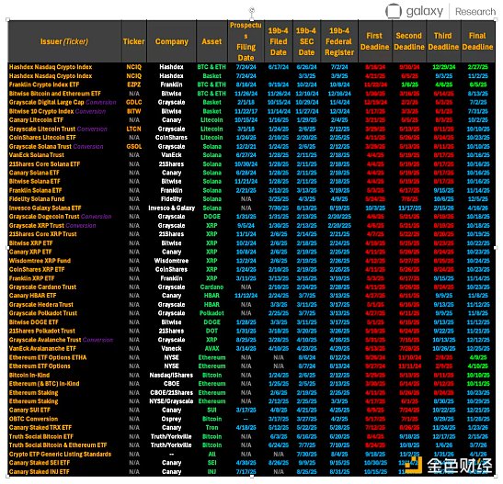Viewport: 503px width, 484px height.
Task: Select 'OBTC Conversion' issuer cell
Action: coord(34,419)
